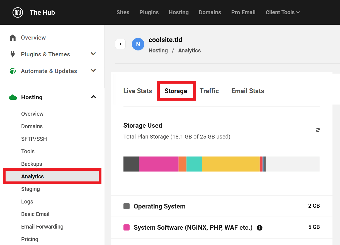340x245 pixels.
Task: Click the plug icon for Plugins & Themes
Action: 13,54
